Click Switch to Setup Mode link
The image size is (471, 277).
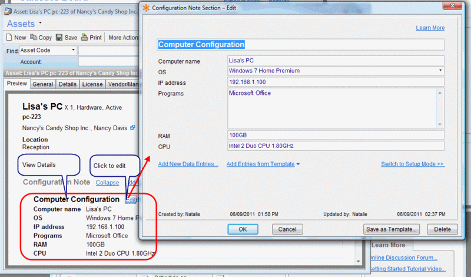pos(412,164)
